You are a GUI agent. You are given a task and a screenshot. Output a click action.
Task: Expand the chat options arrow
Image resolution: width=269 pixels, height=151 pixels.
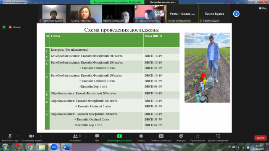coord(103,136)
